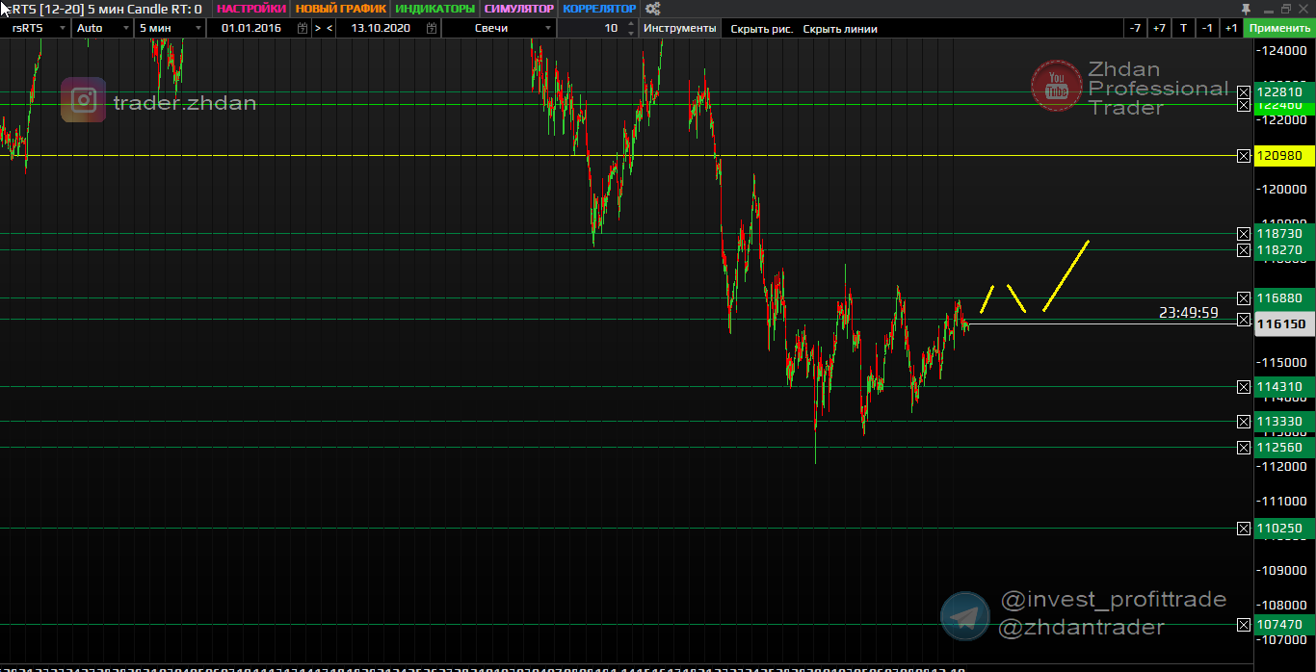Toggle 'Скрыть линии' to hide lines
The height and width of the screenshot is (672, 1316).
840,28
